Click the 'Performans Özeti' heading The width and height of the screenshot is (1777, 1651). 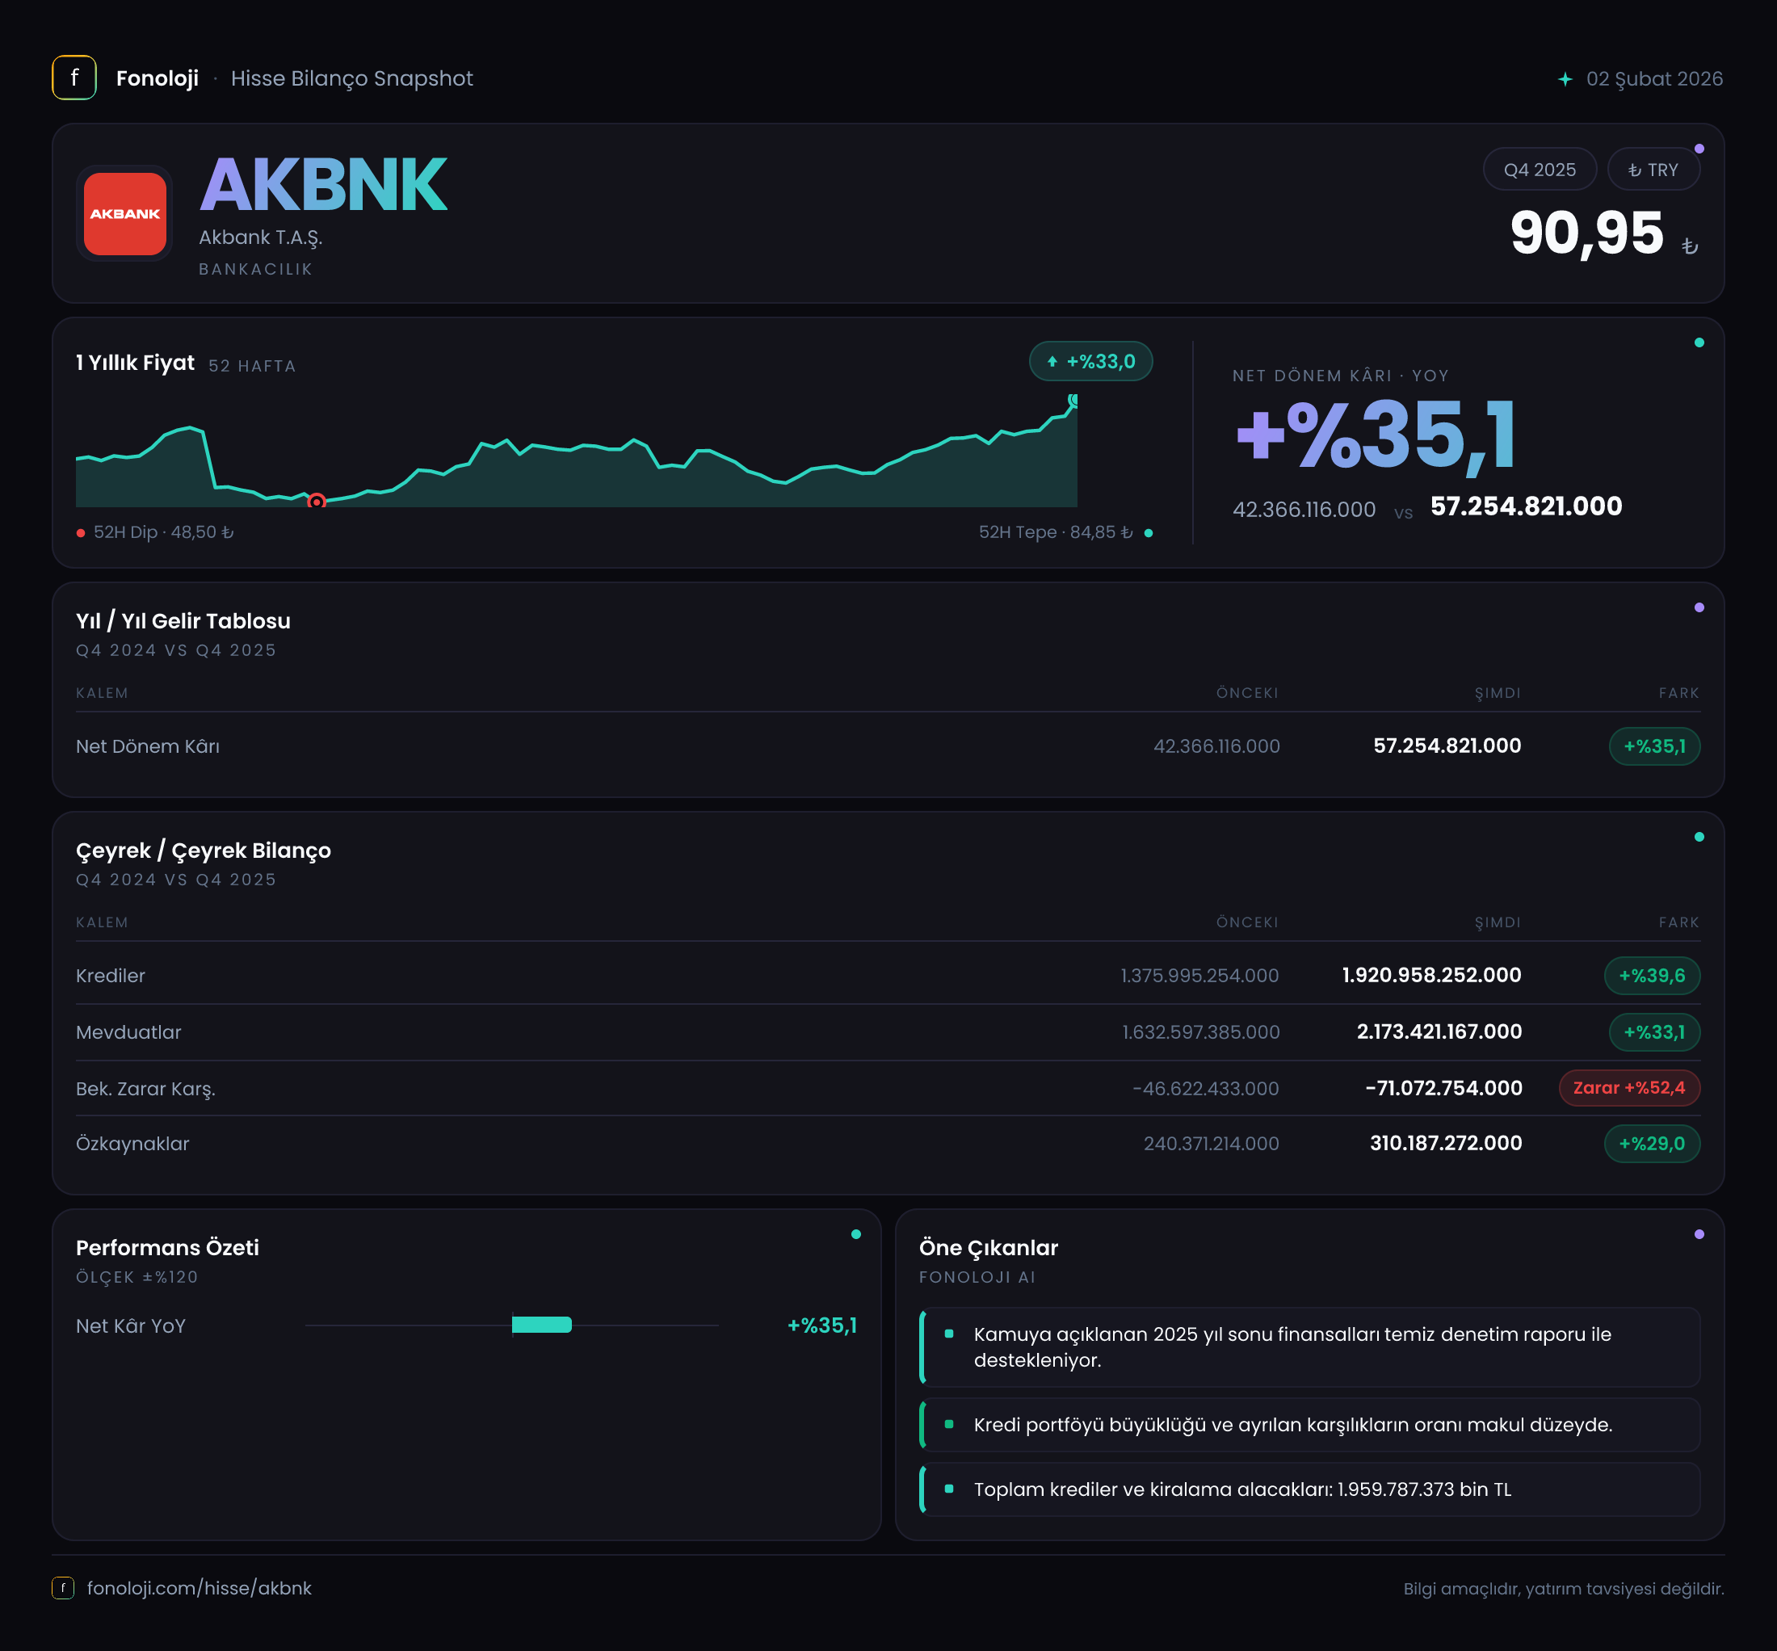pyautogui.click(x=167, y=1247)
